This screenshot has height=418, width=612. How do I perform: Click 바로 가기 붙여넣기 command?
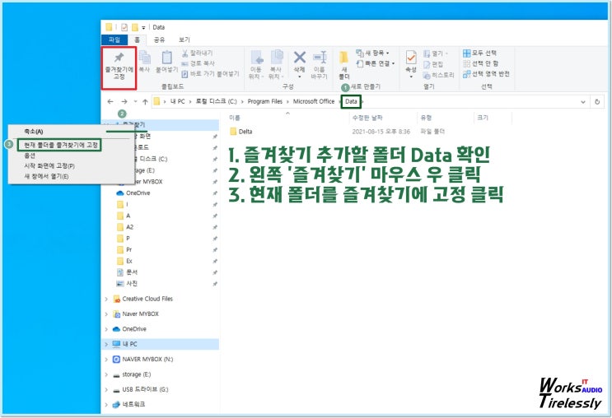210,74
